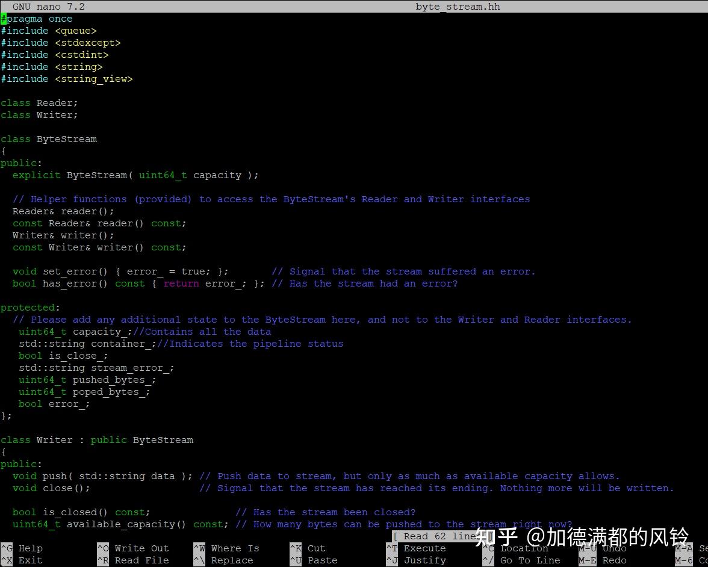
Task: Click the 'uint64_t pushed_bytes_;' member line
Action: pyautogui.click(x=87, y=380)
